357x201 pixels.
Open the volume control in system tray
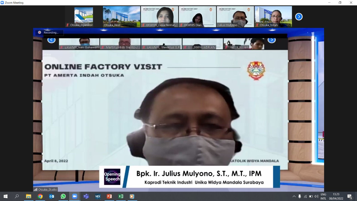(316, 196)
